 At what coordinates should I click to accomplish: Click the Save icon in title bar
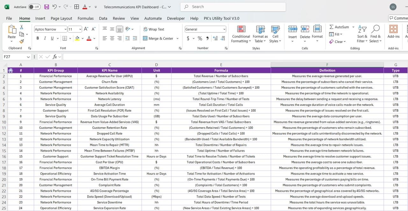click(x=47, y=7)
